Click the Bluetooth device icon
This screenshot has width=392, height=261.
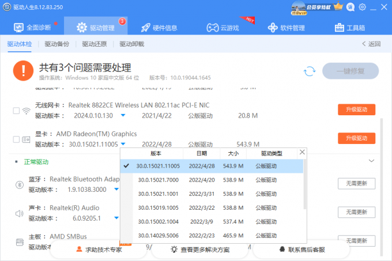[x=20, y=185]
